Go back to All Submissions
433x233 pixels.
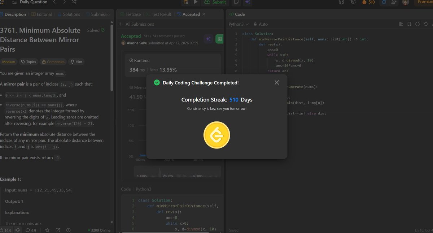click(x=136, y=24)
